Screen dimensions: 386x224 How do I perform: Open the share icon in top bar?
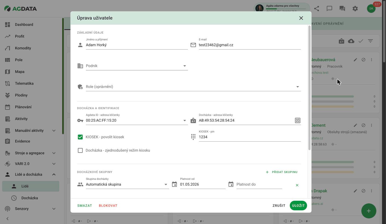coord(317,9)
